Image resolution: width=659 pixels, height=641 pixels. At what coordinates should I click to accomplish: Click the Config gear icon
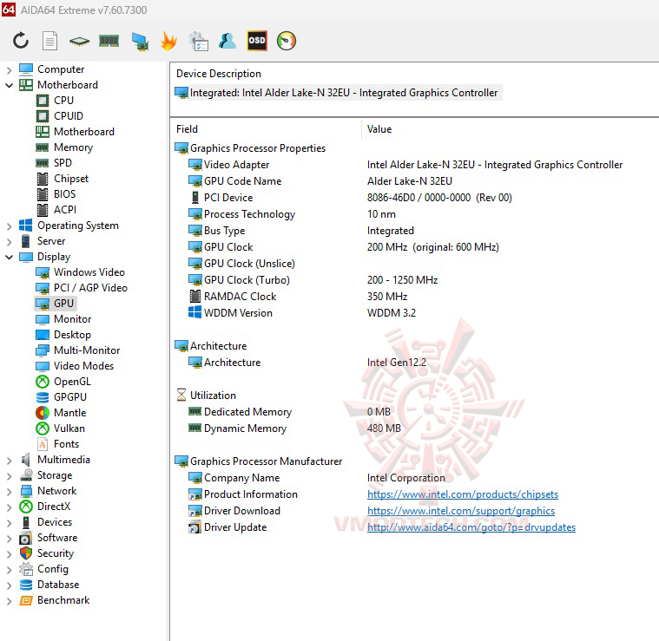pyautogui.click(x=26, y=569)
